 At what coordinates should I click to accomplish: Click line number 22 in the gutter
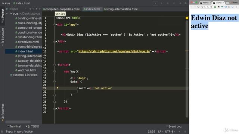(45, 88)
